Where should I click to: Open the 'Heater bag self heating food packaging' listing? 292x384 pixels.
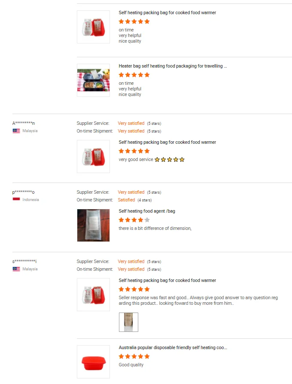pos(173,65)
